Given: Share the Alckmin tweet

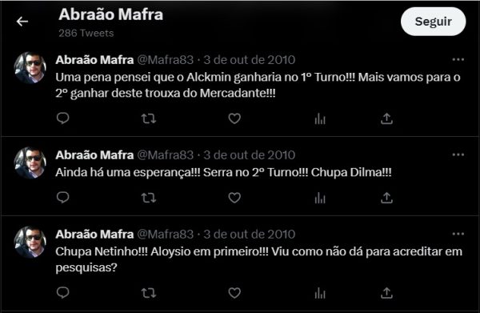Looking at the screenshot, I should click(x=386, y=118).
